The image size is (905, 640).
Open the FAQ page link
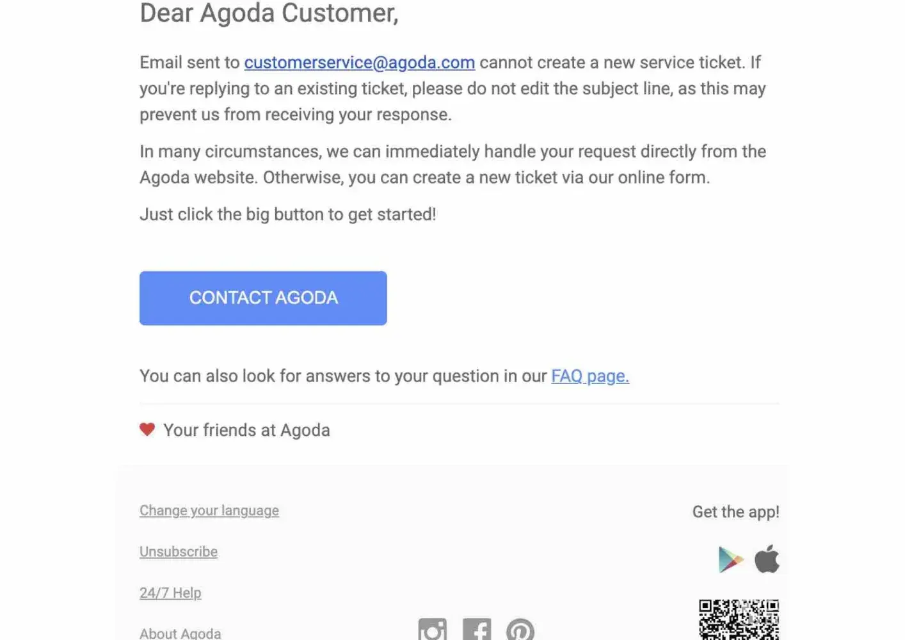click(590, 376)
